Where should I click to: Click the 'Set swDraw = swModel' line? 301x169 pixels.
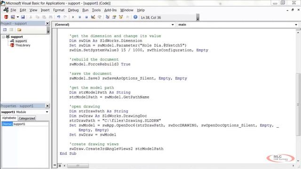[93, 135]
